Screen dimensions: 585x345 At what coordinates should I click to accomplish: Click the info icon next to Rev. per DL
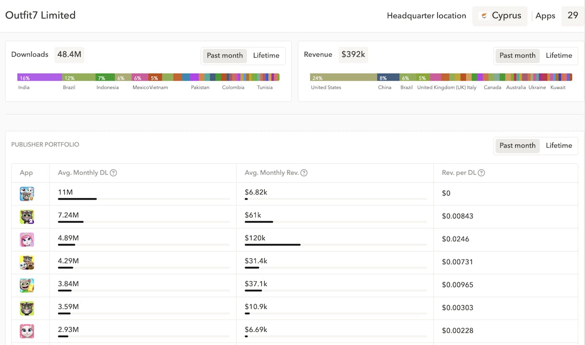coord(481,173)
